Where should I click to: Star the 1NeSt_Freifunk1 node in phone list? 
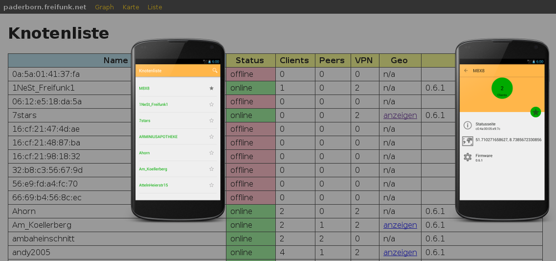(212, 105)
